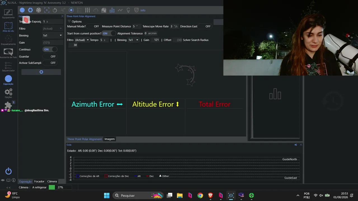Click the solid blue circle toolbar icon

tap(22, 10)
